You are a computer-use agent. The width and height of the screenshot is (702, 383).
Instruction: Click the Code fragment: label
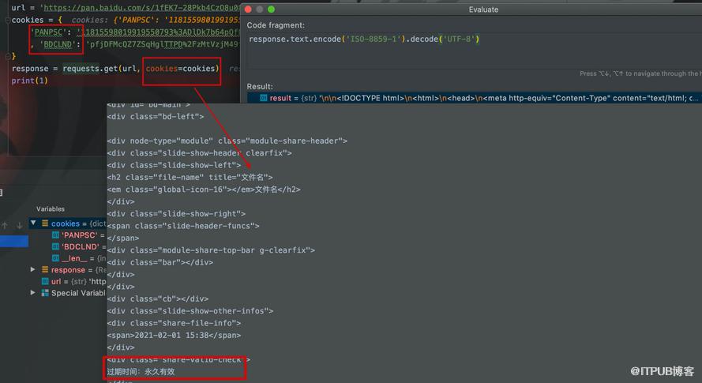tap(276, 25)
